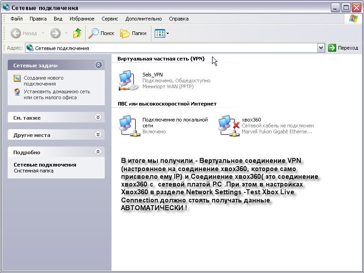Click the address bar globe icon
This screenshot has width=364, height=273.
coord(30,48)
